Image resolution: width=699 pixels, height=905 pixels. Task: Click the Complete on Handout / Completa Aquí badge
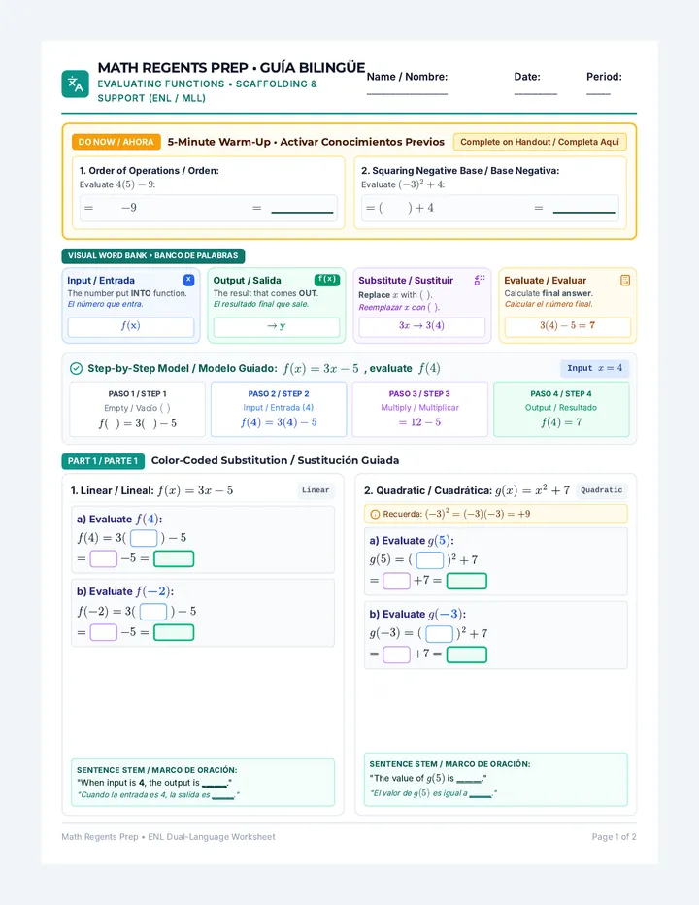click(540, 142)
